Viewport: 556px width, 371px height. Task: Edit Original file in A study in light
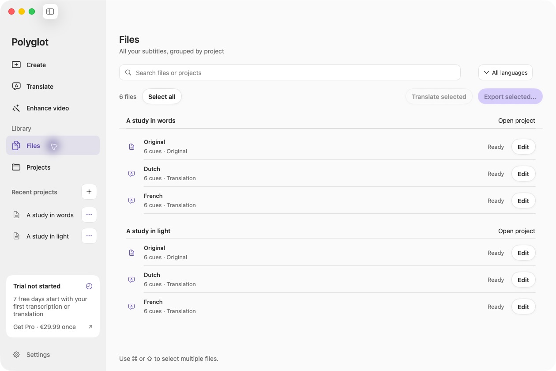click(x=523, y=253)
